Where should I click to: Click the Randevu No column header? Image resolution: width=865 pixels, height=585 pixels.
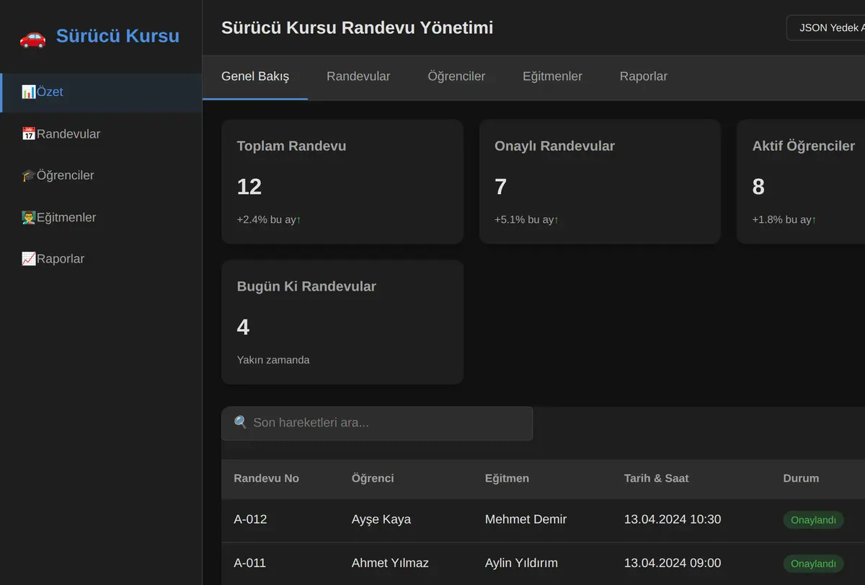click(x=267, y=479)
